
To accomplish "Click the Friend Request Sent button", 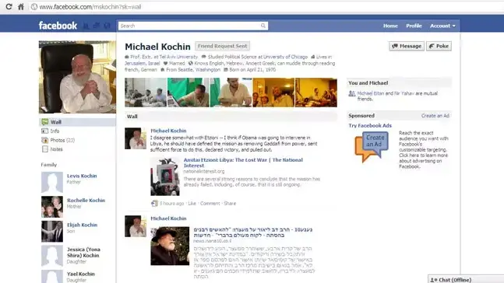I will pyautogui.click(x=223, y=46).
